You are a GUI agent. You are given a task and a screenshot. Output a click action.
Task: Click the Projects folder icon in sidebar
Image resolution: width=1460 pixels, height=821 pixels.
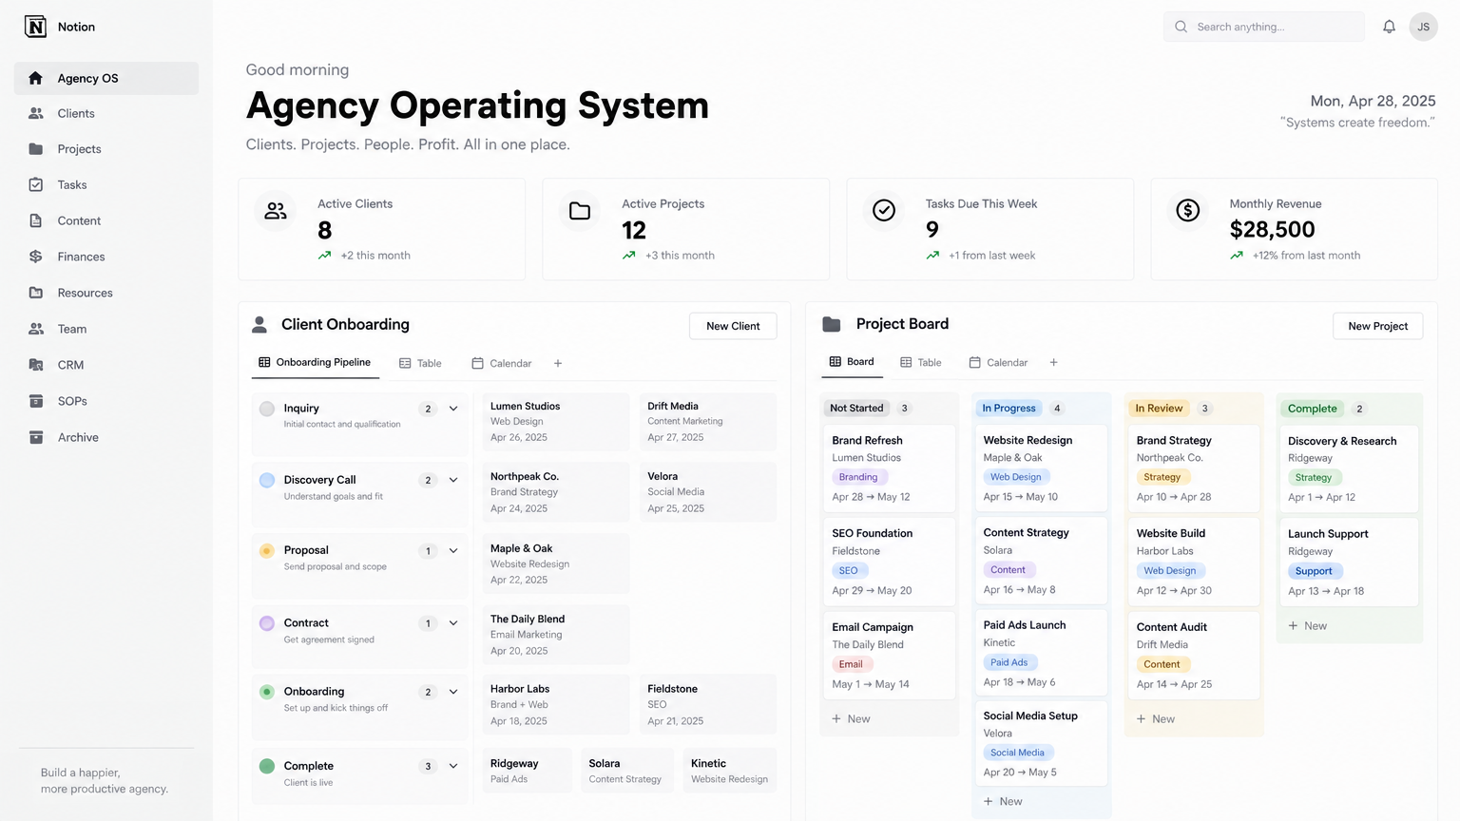[x=36, y=149]
